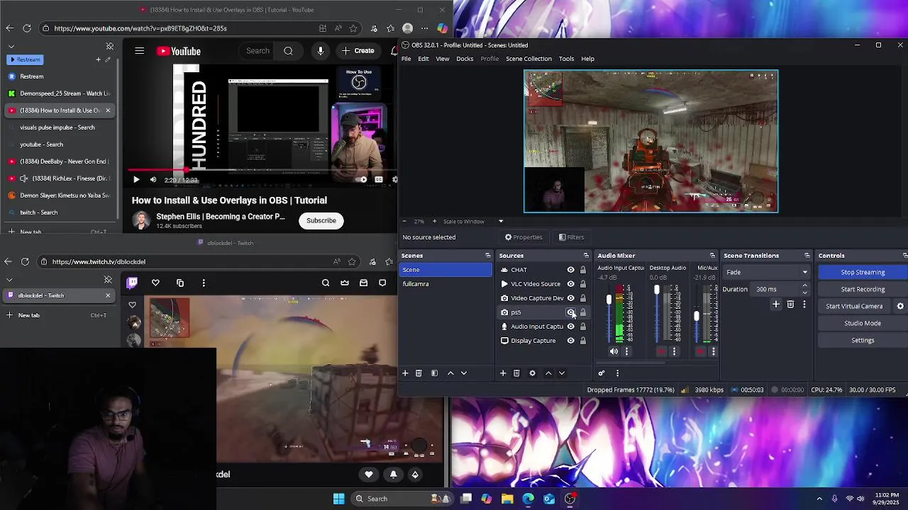
Task: Open Scene Transitions three-dot properties menu
Action: click(804, 305)
